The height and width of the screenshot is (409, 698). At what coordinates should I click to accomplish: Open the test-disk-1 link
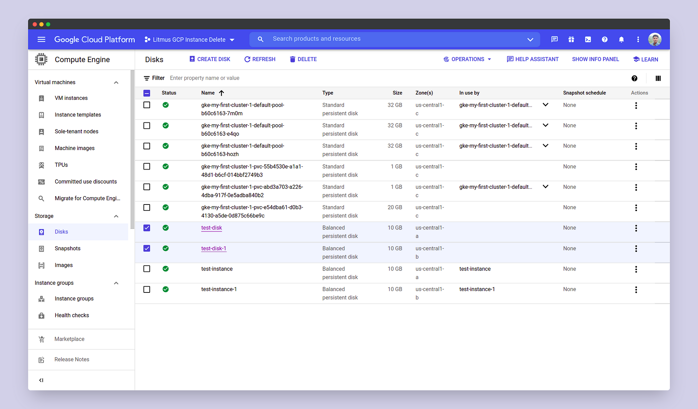pos(214,248)
